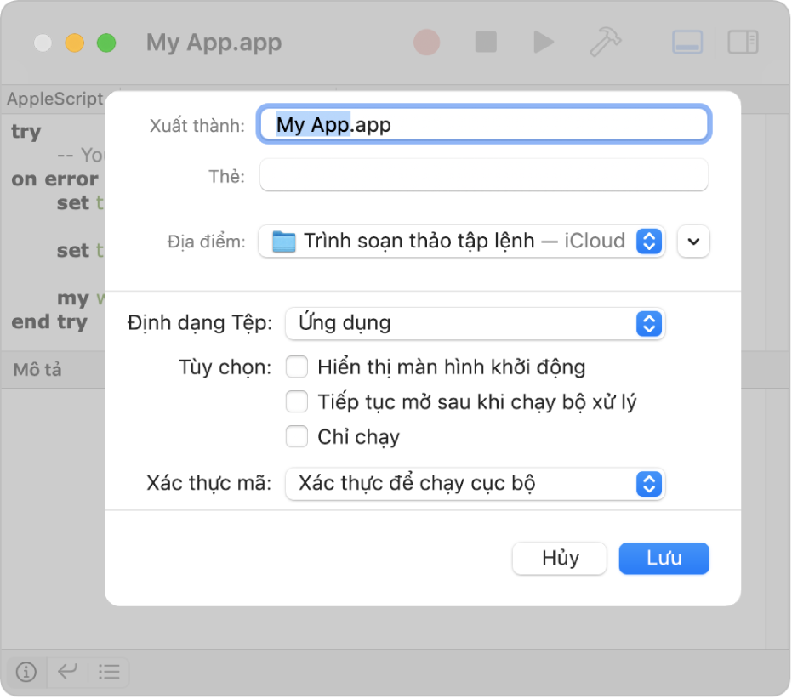Click the "try" keyword in script editor

[x=26, y=131]
